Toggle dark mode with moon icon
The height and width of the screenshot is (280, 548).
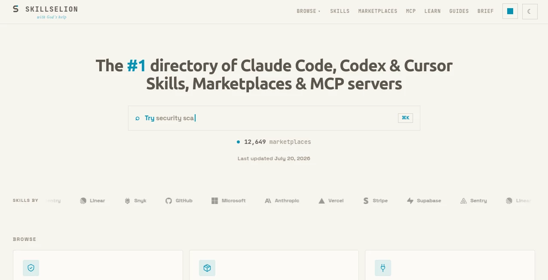click(x=530, y=12)
